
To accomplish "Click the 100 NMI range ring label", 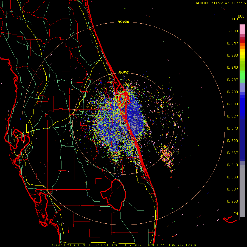I will click(x=123, y=22).
